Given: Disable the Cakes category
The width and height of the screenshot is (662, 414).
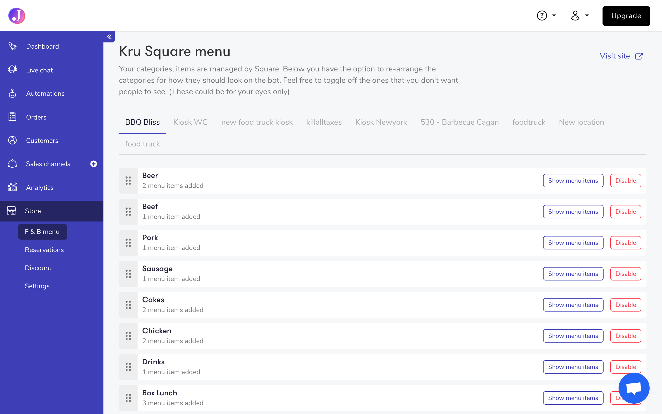Looking at the screenshot, I should tap(626, 305).
